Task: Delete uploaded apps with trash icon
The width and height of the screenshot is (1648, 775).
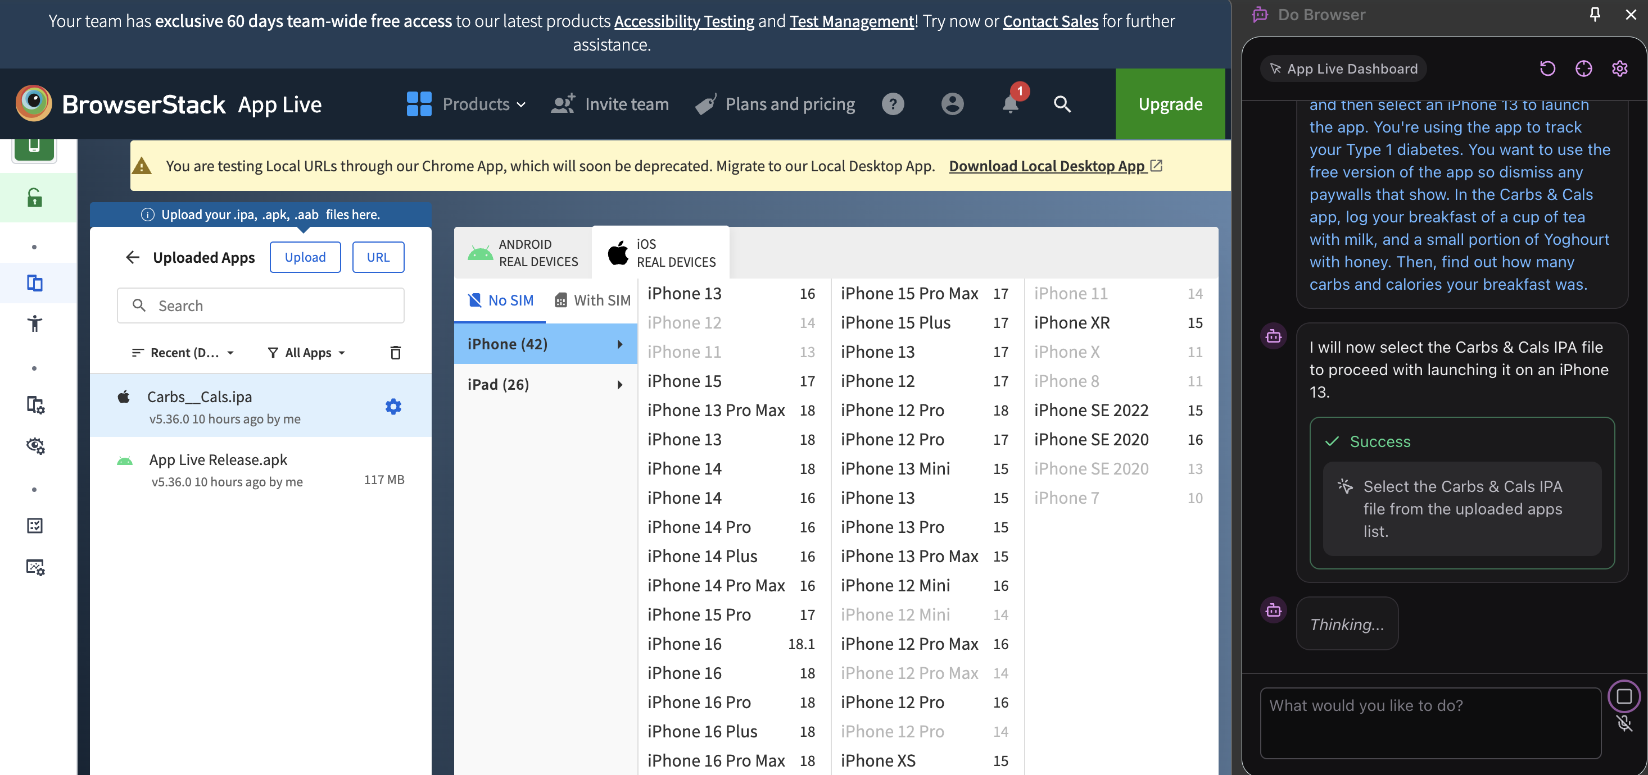Action: [395, 352]
